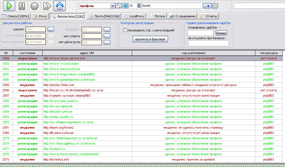Click the fast-forward skip button
This screenshot has width=285, height=167.
pos(47,6)
